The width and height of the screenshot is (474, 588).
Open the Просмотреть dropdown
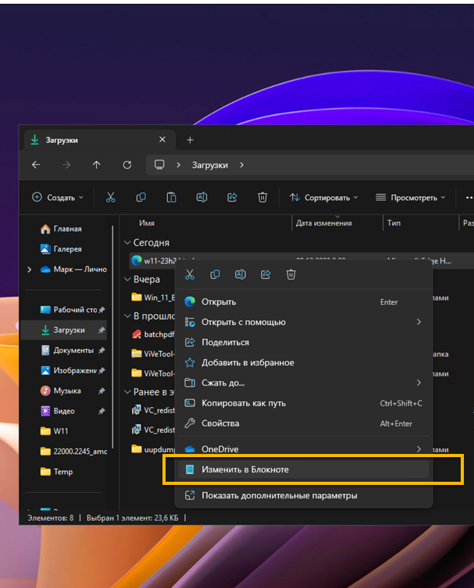[x=410, y=198]
